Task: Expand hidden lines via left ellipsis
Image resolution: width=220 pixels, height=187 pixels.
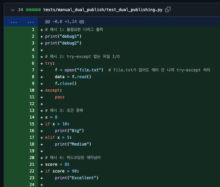Action: pyautogui.click(x=13, y=22)
